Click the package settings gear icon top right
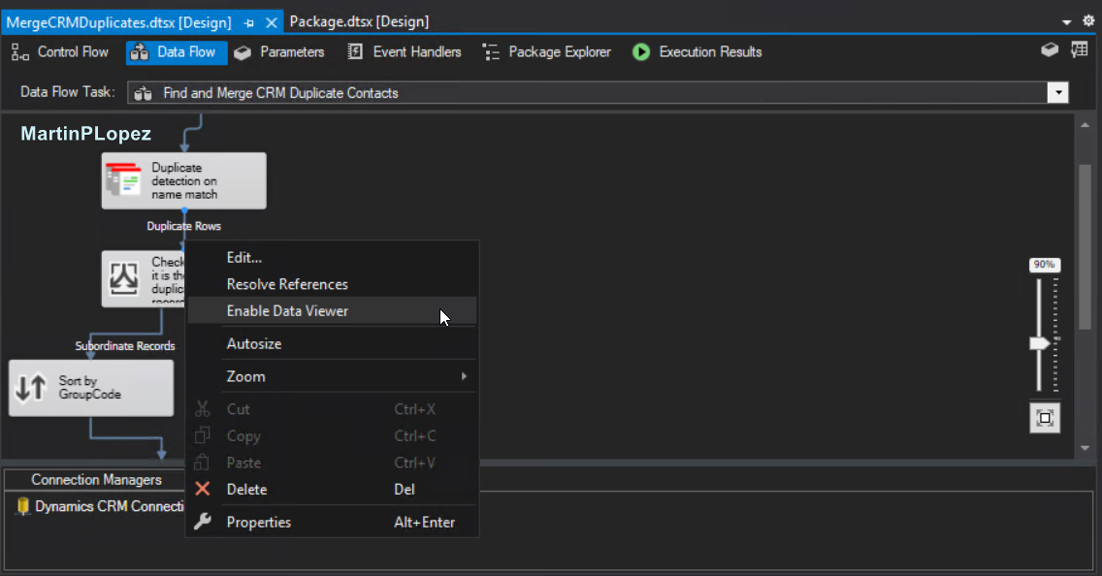This screenshot has height=576, width=1102. pyautogui.click(x=1089, y=19)
